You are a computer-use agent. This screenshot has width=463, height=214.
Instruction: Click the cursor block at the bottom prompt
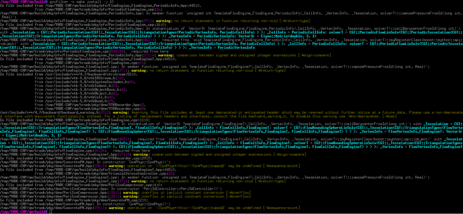coord(51,212)
